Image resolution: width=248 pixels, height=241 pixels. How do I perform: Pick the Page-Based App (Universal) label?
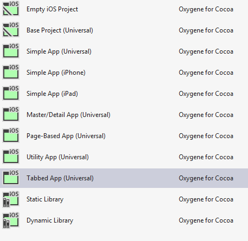[x=66, y=136]
